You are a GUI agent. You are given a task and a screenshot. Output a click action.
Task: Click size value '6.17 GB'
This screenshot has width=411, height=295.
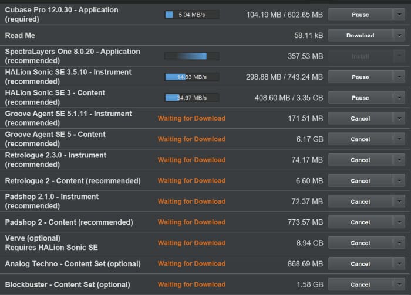tap(310, 139)
